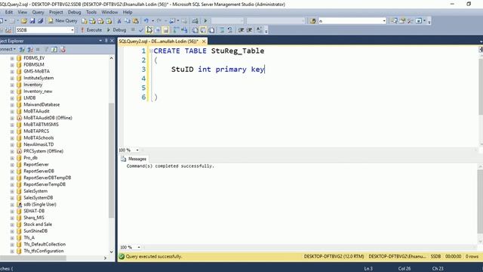483x272 pixels.
Task: Select the SEHAT-DB database
Action: 34,211
